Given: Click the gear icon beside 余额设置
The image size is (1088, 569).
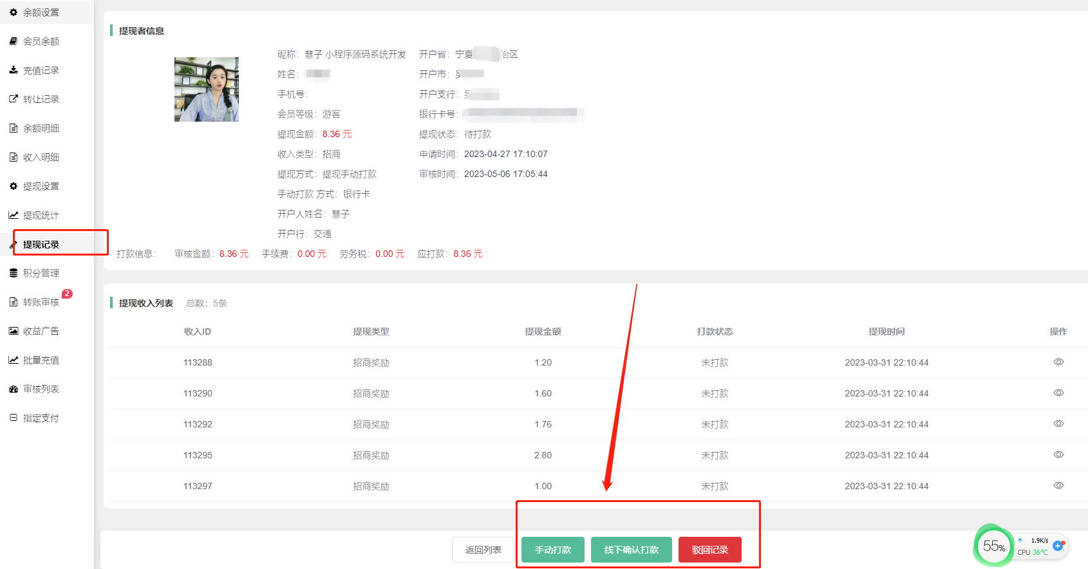Looking at the screenshot, I should (x=14, y=12).
